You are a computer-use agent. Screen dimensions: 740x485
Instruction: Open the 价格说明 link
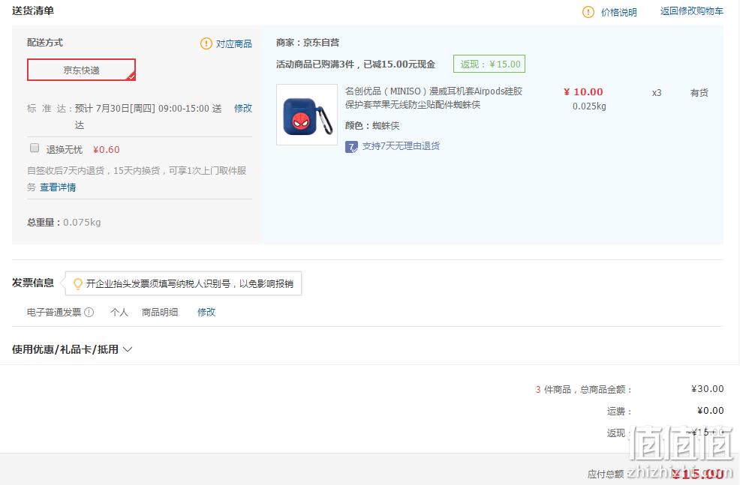618,12
